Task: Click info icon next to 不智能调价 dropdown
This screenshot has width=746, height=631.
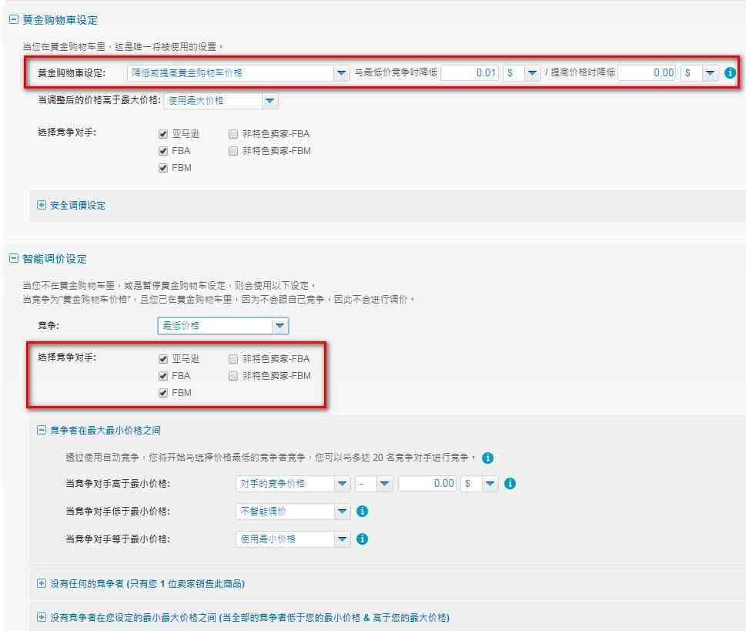Action: tap(363, 511)
